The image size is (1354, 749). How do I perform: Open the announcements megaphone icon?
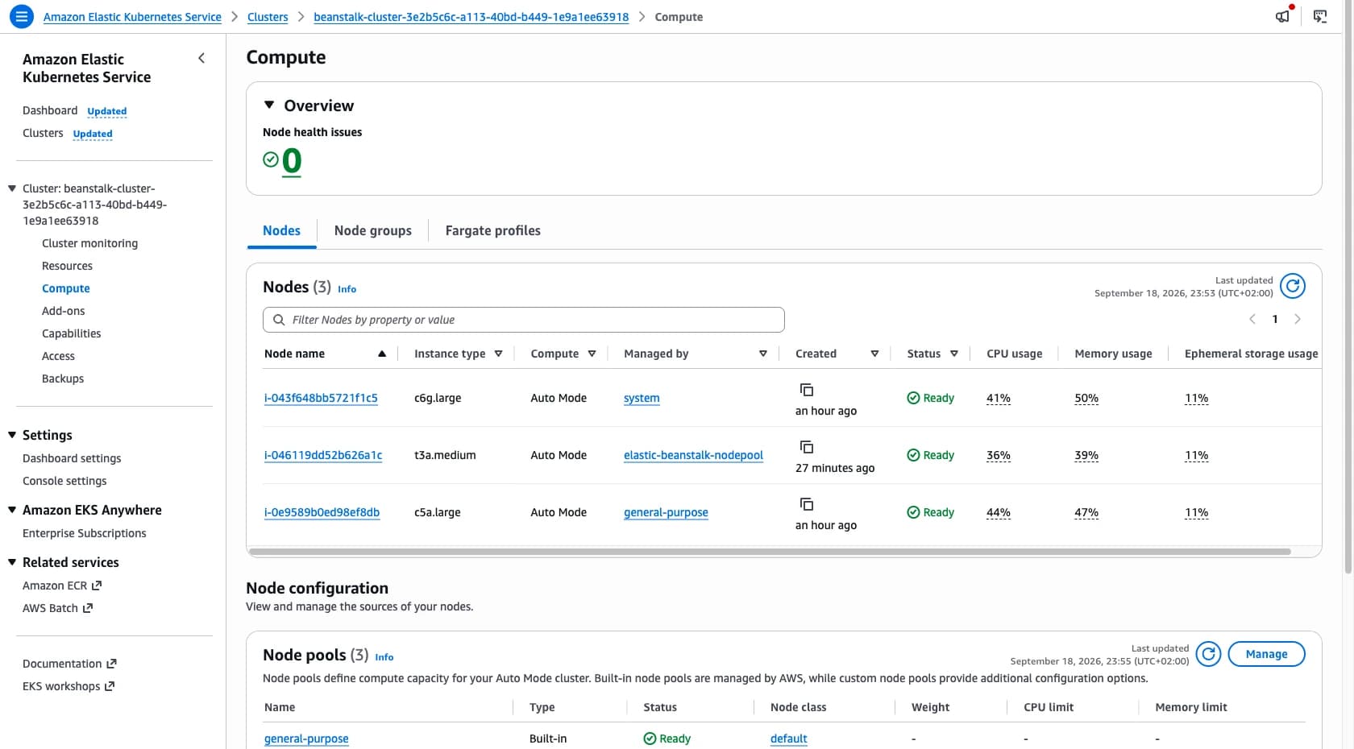pyautogui.click(x=1282, y=16)
